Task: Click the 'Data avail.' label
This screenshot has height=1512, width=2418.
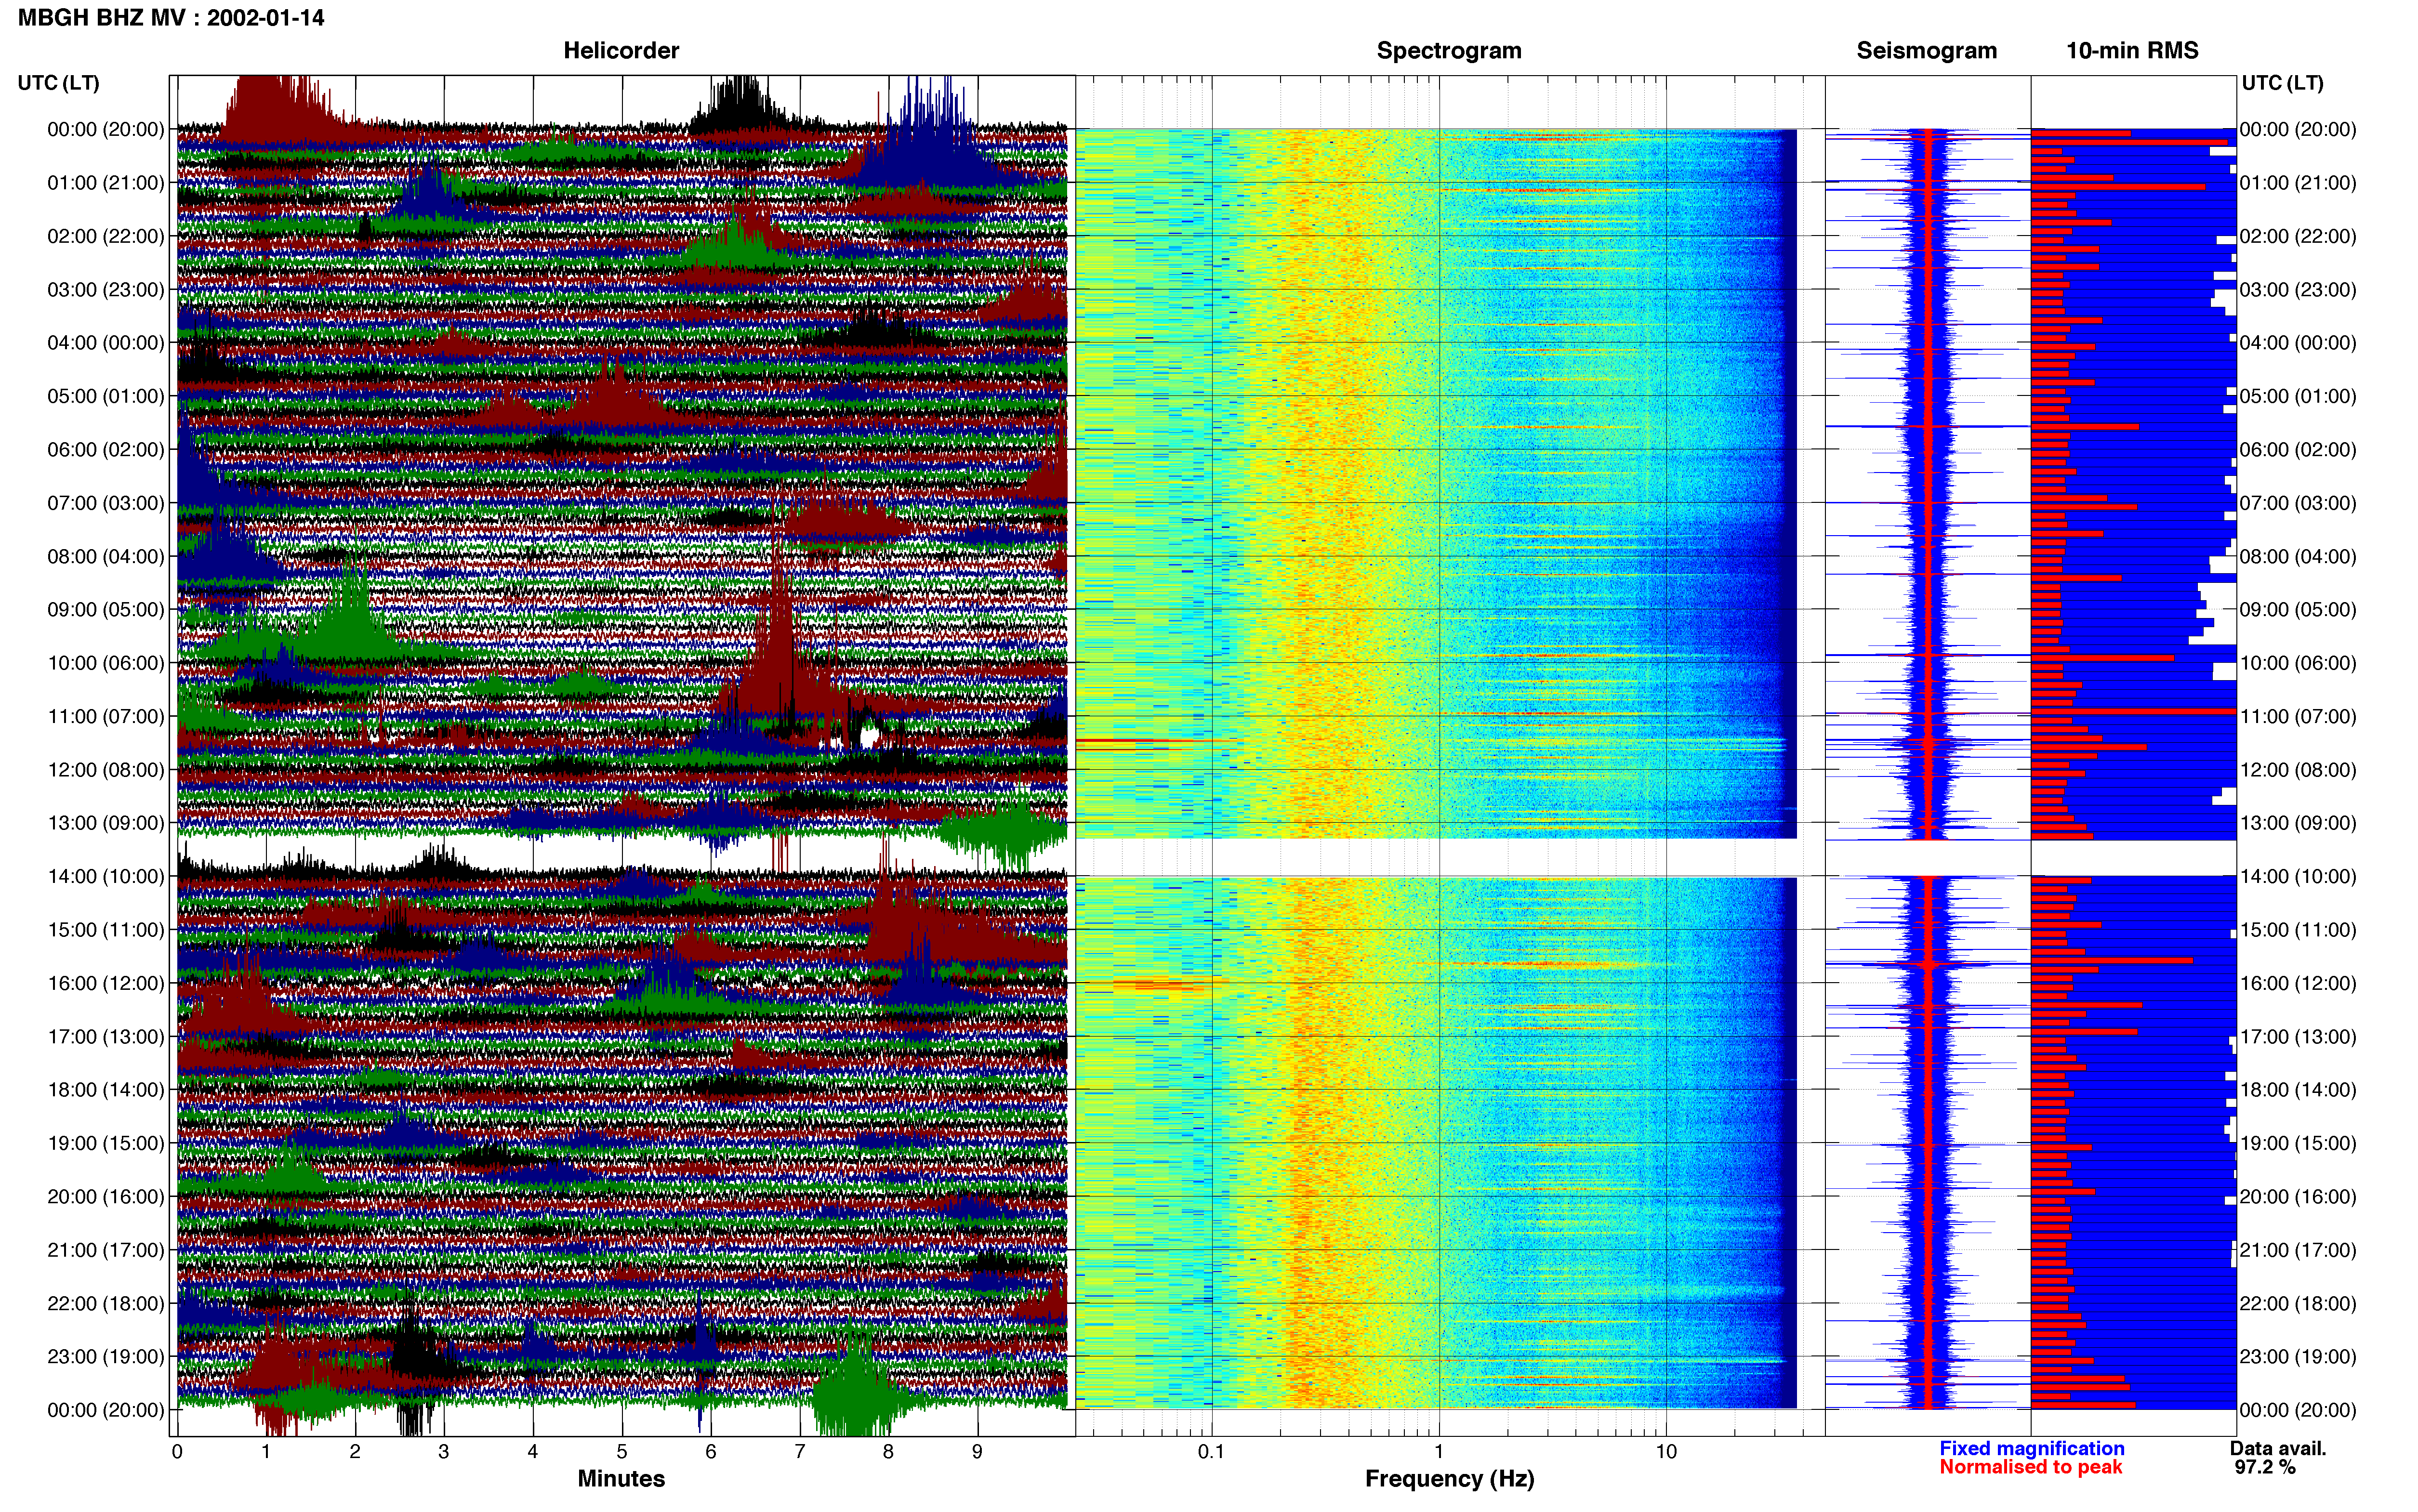Action: (x=2278, y=1448)
